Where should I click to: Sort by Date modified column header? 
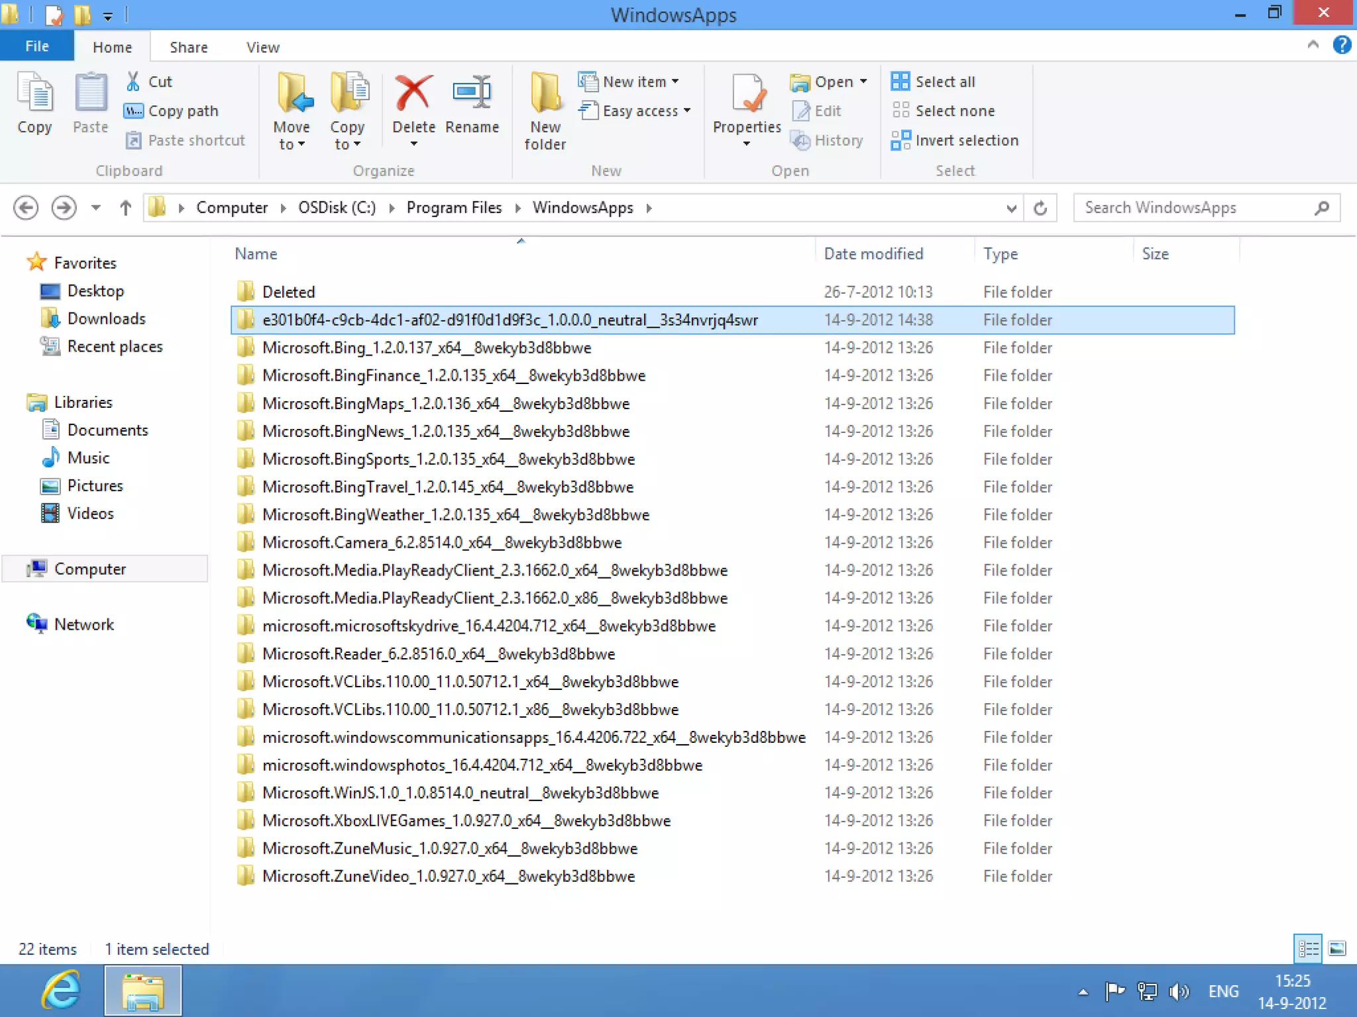click(873, 254)
